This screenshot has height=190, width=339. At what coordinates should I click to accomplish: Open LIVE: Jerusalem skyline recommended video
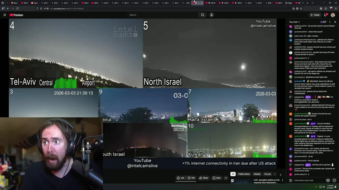[x=266, y=181]
